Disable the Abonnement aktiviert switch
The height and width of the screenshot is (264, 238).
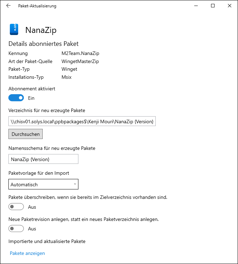click(x=16, y=98)
